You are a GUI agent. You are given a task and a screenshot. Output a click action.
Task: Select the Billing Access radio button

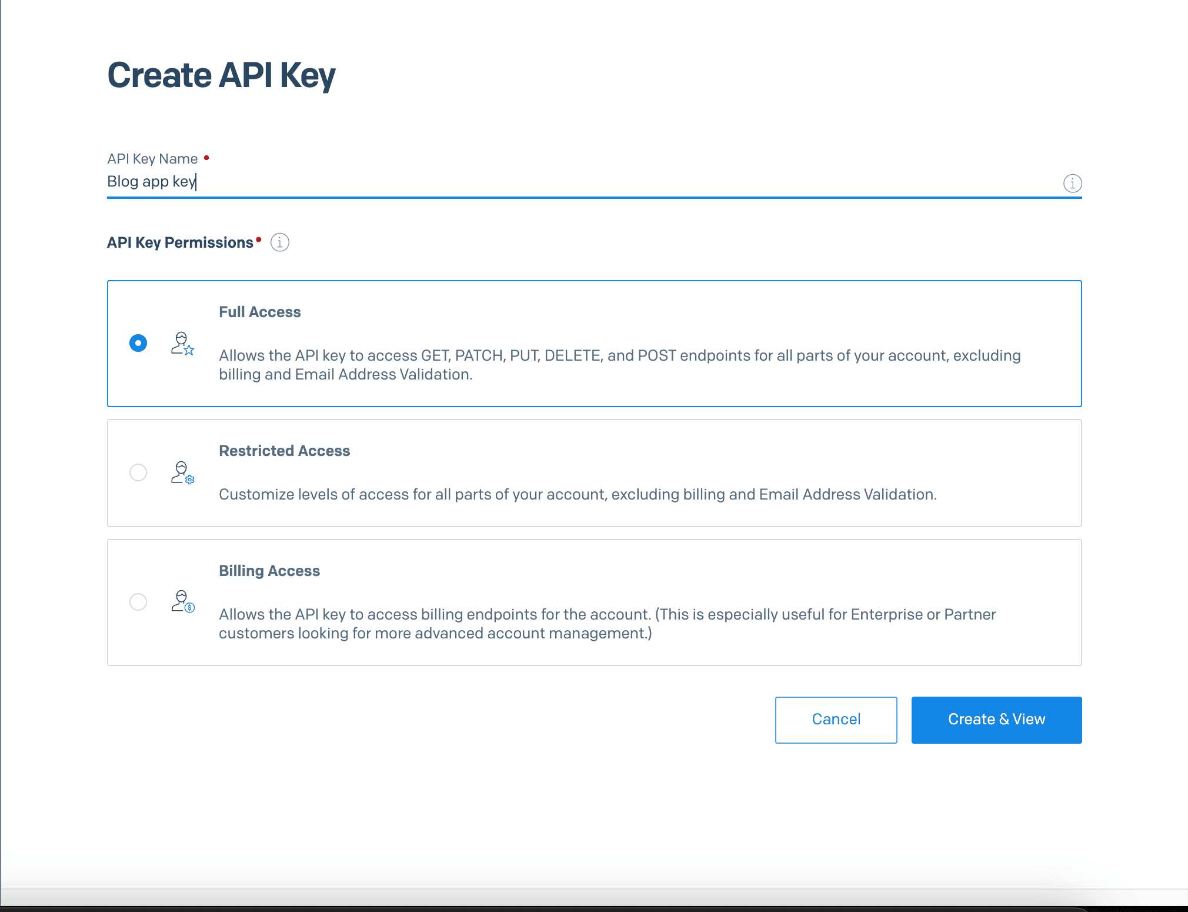coord(138,602)
